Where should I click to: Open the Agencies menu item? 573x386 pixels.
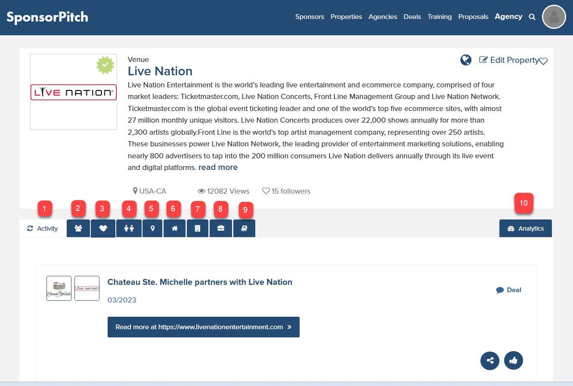(x=383, y=17)
